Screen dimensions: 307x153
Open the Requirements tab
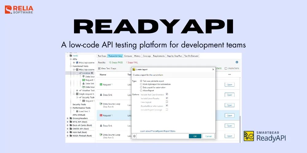pyautogui.click(x=159, y=56)
